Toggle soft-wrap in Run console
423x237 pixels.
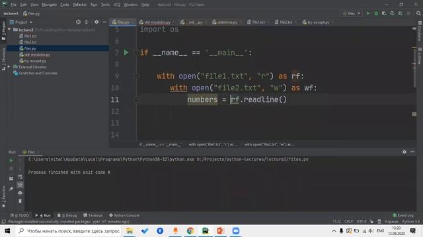[x=20, y=177]
